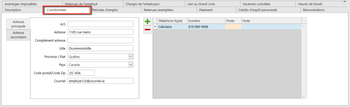
Task: Click into the A/S input field
Action: [x=101, y=24]
